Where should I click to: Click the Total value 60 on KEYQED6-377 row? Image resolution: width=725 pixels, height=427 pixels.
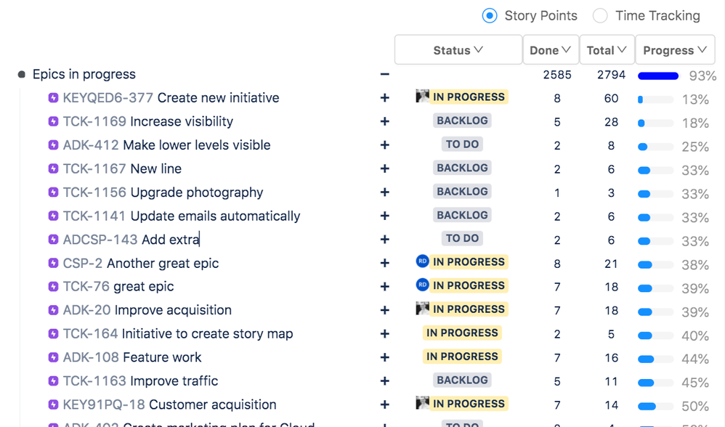coord(611,99)
